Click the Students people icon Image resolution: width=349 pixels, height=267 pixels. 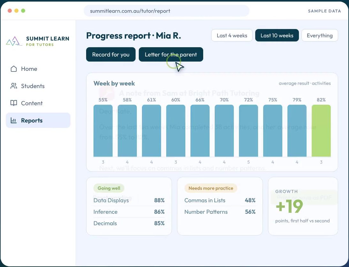14,86
